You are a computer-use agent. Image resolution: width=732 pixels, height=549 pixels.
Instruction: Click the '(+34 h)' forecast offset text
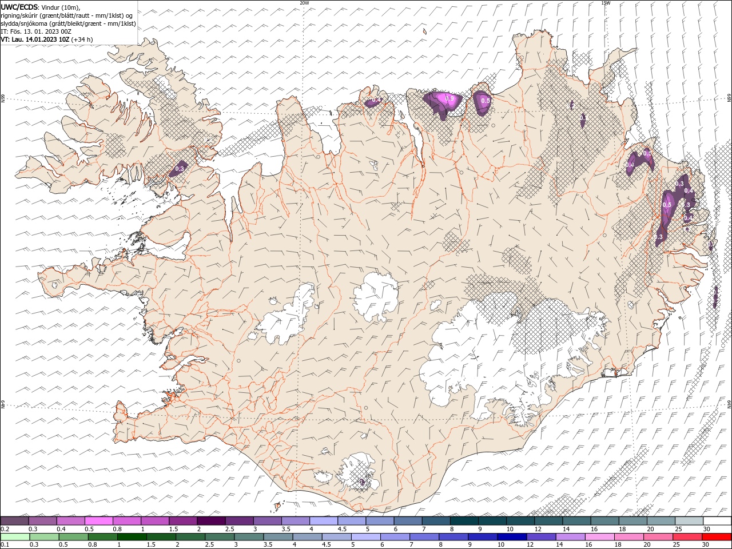pyautogui.click(x=82, y=39)
